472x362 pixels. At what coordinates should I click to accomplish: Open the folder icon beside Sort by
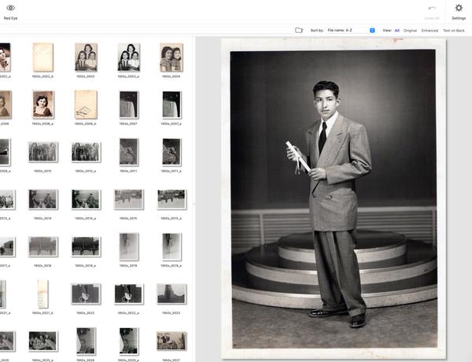tap(299, 30)
